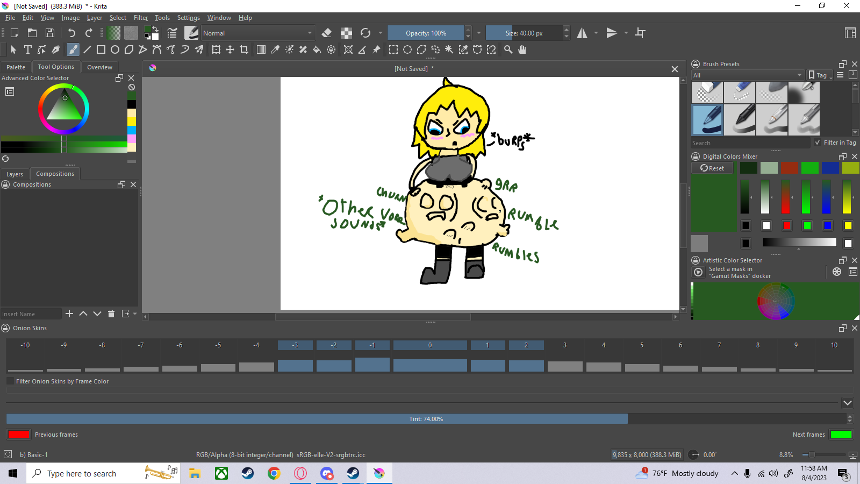Toggle onion skin frame -3
860x484 pixels.
tap(295, 345)
